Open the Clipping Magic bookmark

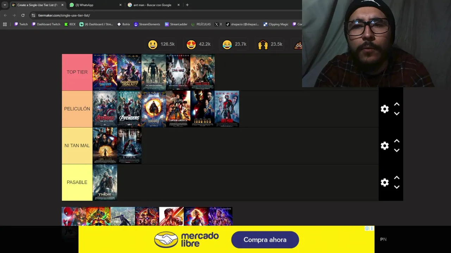click(276, 24)
